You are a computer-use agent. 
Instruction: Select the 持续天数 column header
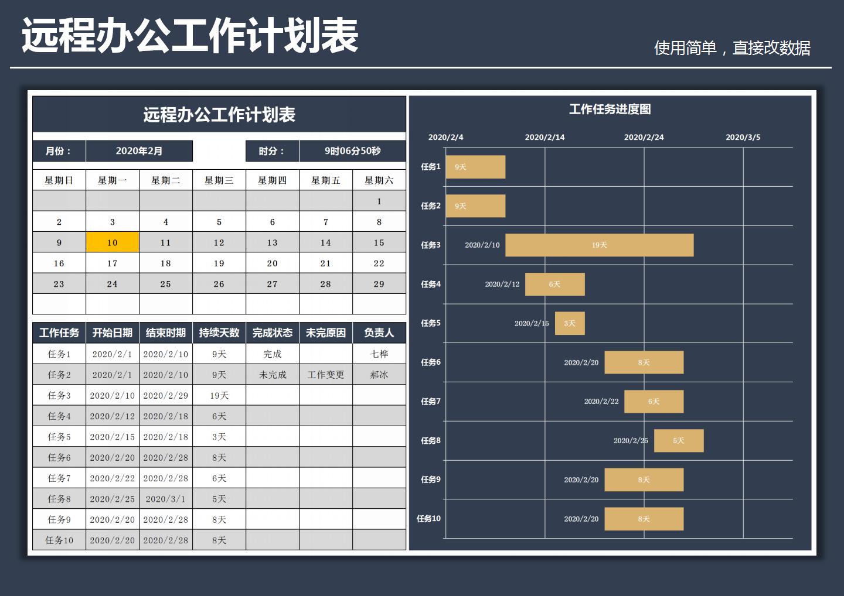click(x=219, y=333)
